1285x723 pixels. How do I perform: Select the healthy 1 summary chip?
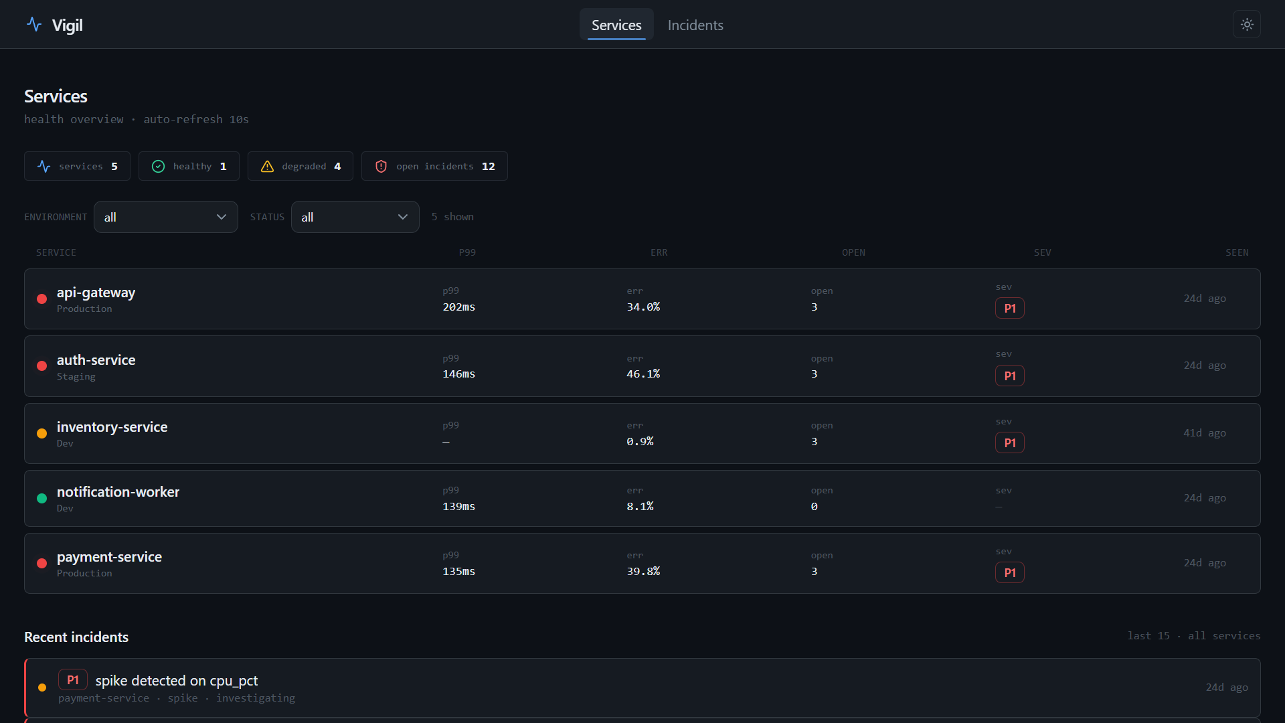(189, 166)
